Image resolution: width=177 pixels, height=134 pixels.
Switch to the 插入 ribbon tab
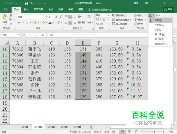point(26,10)
